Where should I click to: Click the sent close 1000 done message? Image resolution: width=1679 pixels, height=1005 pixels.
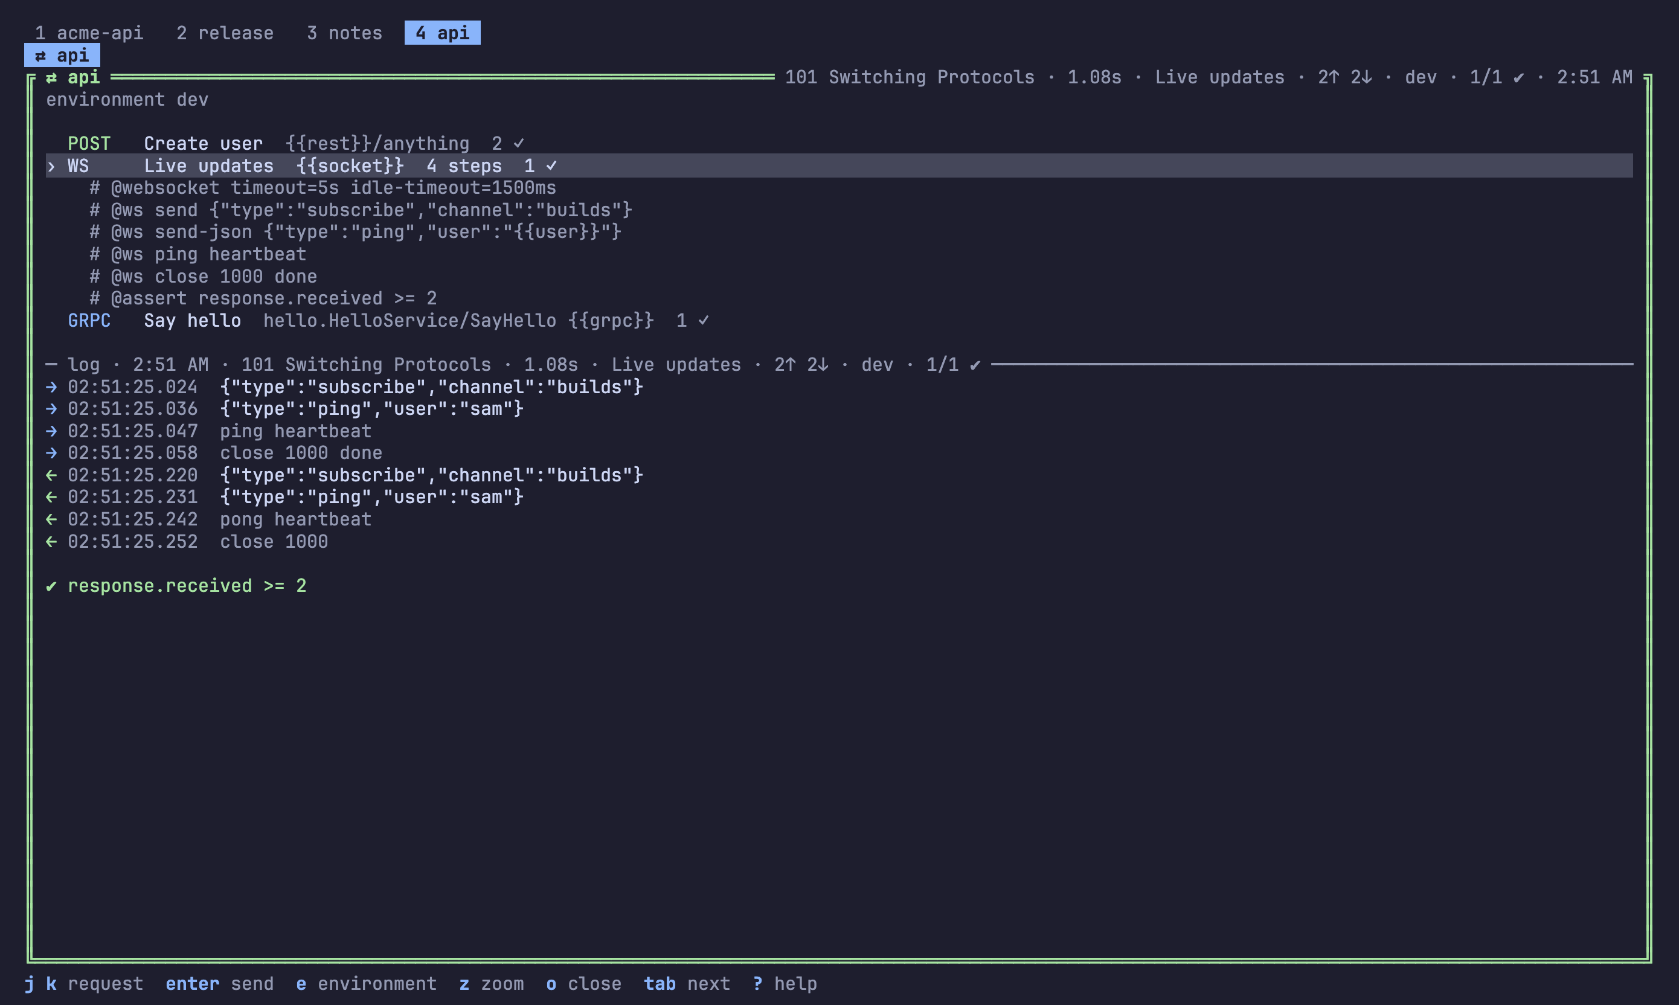(x=301, y=452)
